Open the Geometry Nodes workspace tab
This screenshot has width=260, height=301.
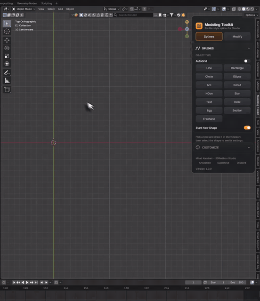(x=27, y=3)
